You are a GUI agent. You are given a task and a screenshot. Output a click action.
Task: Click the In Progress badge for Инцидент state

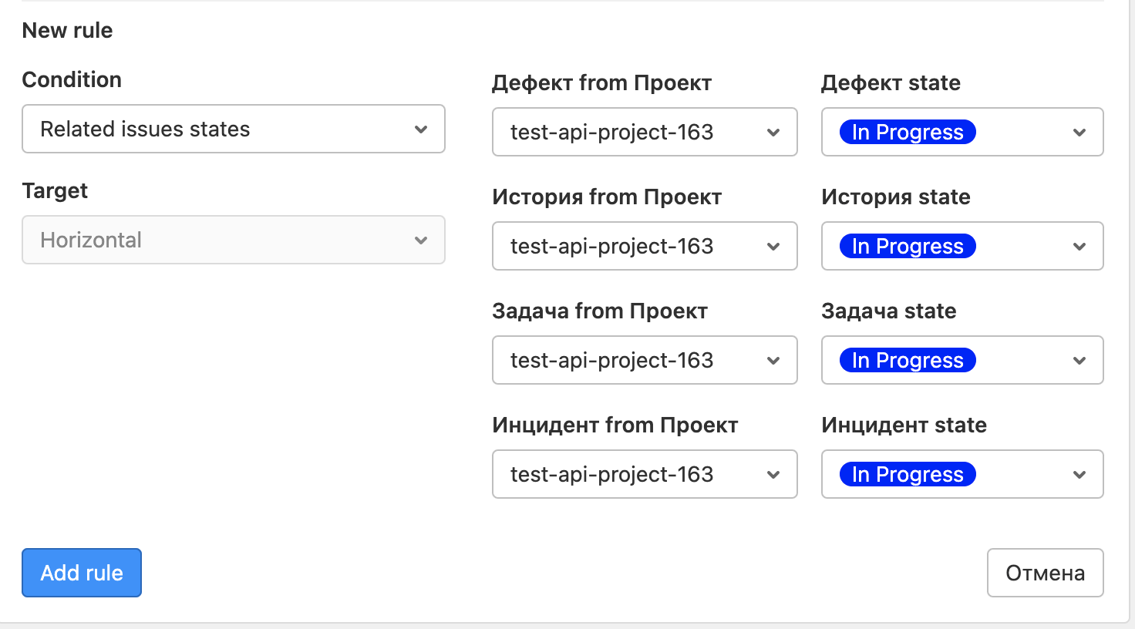point(908,474)
